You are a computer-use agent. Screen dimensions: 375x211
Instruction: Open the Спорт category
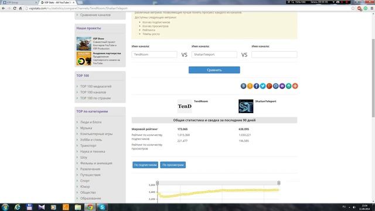[84, 181]
